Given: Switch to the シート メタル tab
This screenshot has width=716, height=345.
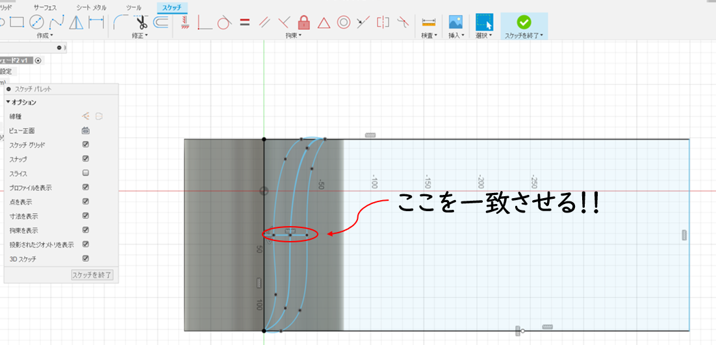Looking at the screenshot, I should point(91,7).
